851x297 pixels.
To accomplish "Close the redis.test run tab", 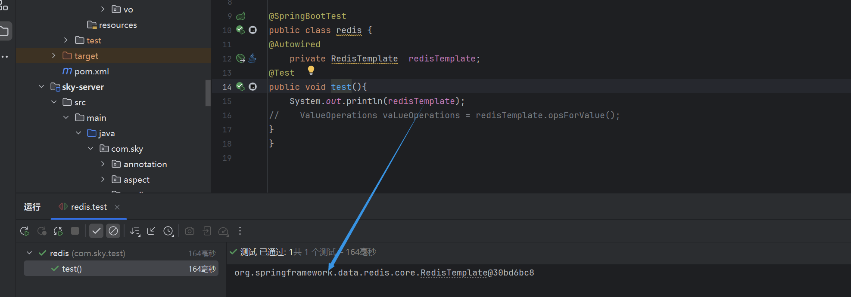I will click(117, 207).
